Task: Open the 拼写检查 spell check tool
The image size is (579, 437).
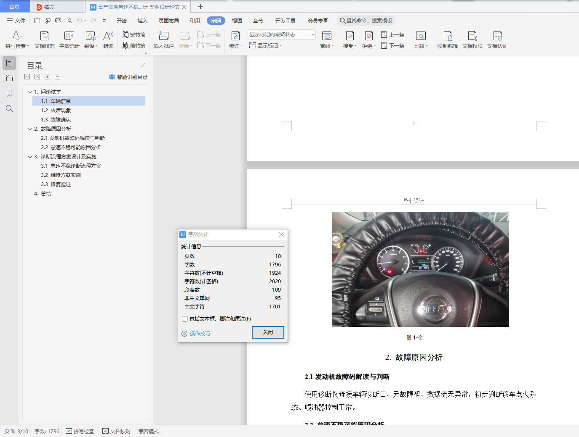Action: [x=17, y=40]
